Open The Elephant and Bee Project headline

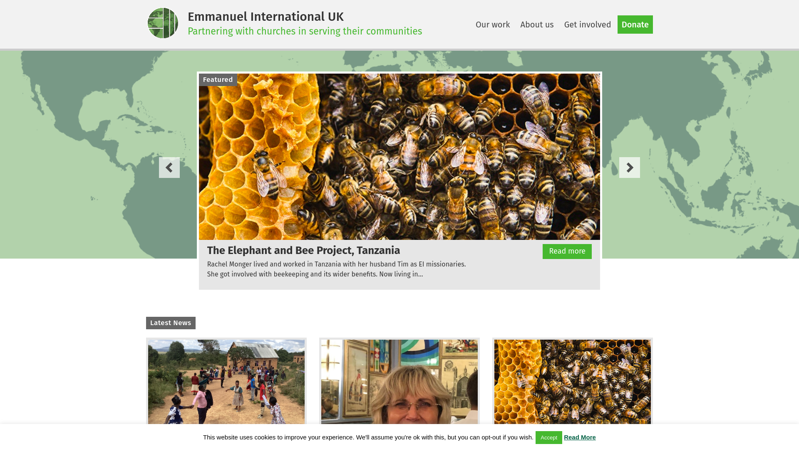click(x=303, y=251)
